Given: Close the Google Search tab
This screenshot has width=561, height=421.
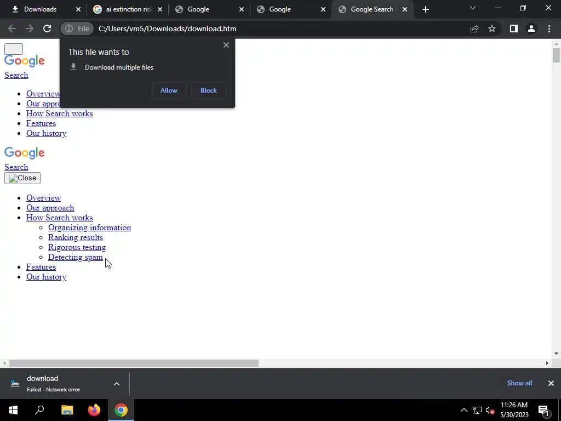Looking at the screenshot, I should pyautogui.click(x=405, y=9).
